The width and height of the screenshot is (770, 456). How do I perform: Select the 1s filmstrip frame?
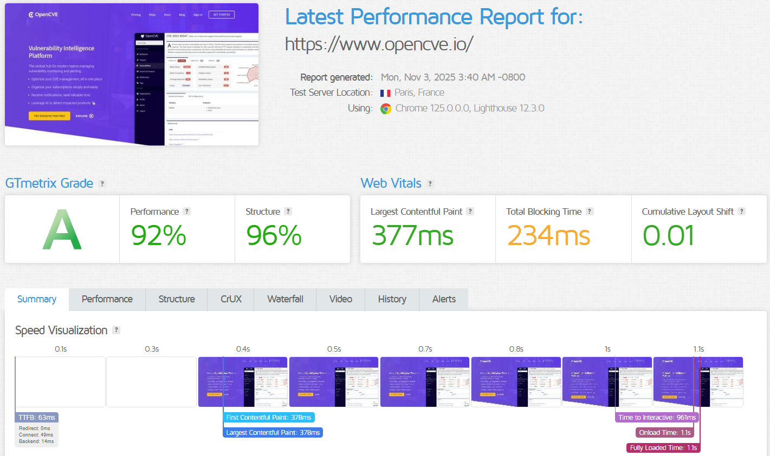607,382
